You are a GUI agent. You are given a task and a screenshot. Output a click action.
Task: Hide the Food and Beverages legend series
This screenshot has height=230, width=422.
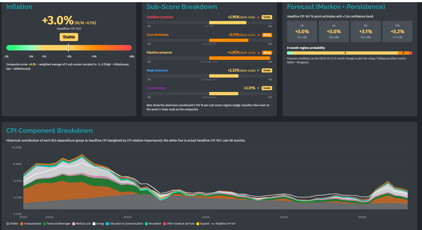(x=57, y=224)
